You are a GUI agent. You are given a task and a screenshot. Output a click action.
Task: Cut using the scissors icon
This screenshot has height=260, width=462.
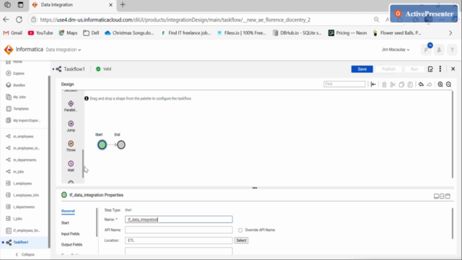click(393, 84)
